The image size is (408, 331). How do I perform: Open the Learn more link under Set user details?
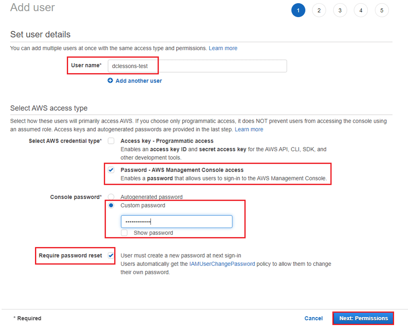pyautogui.click(x=223, y=48)
